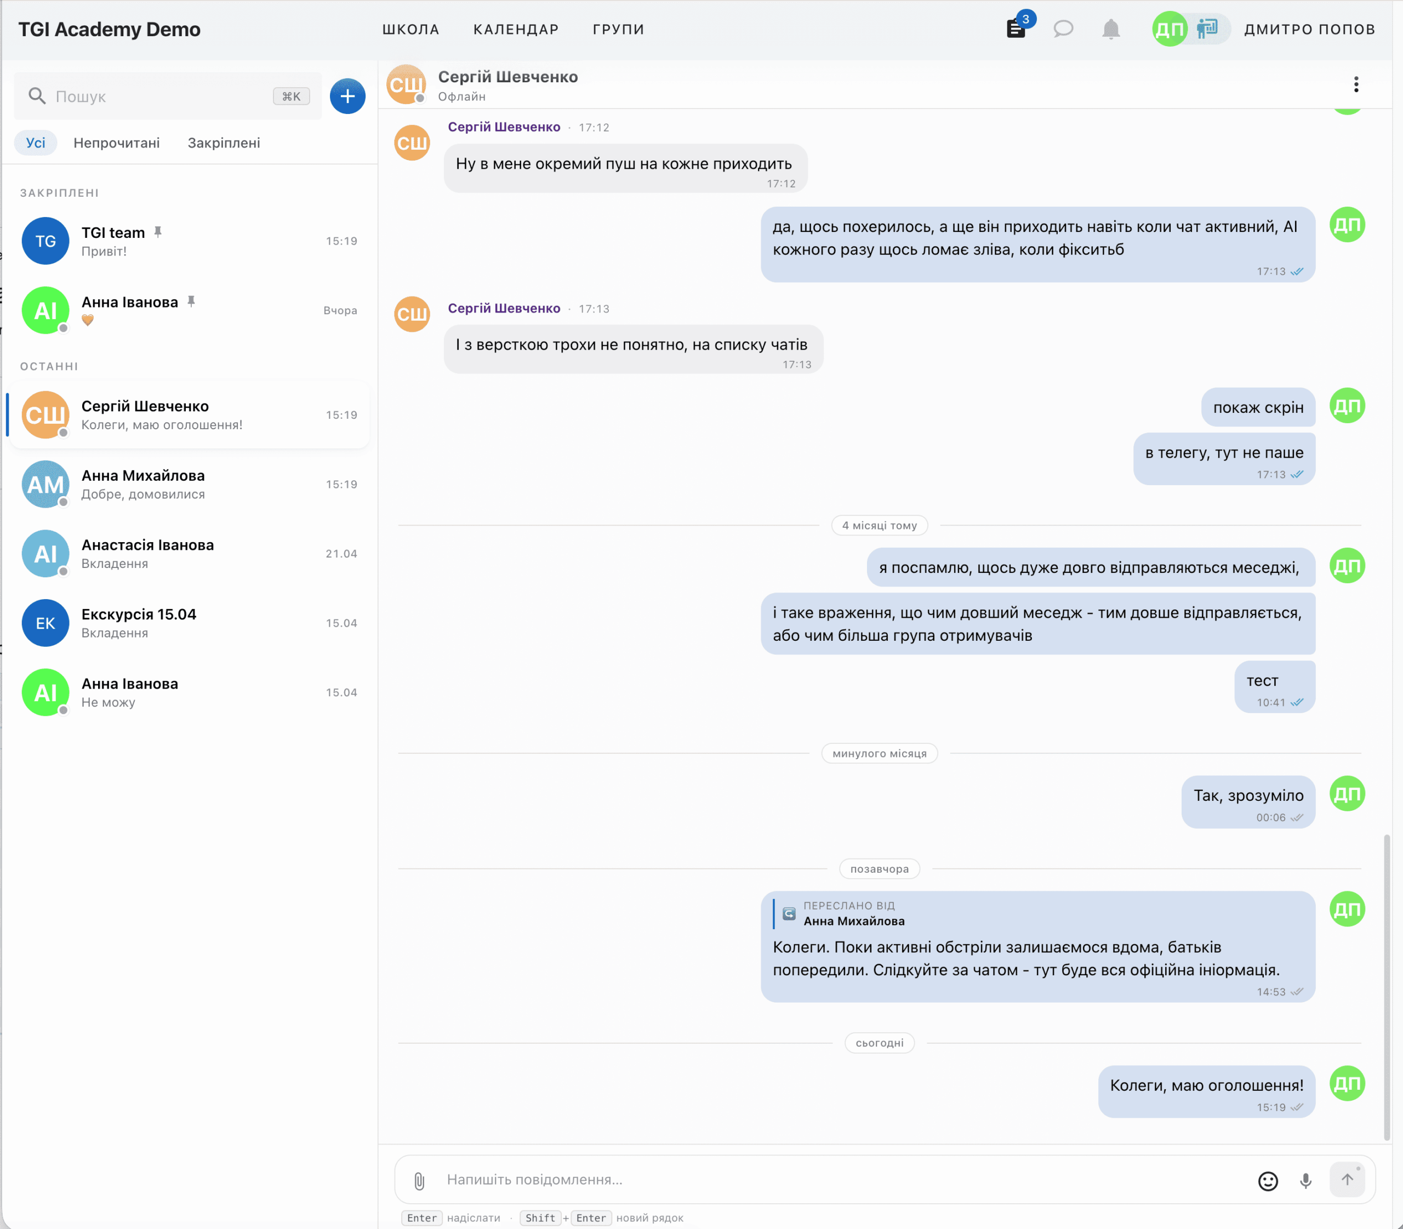Image resolution: width=1403 pixels, height=1229 pixels.
Task: Open the chat bubble icon in header
Action: [x=1063, y=29]
